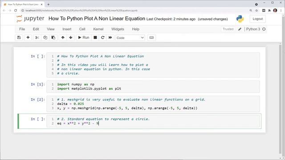Open the Insert menu

tap(67, 29)
